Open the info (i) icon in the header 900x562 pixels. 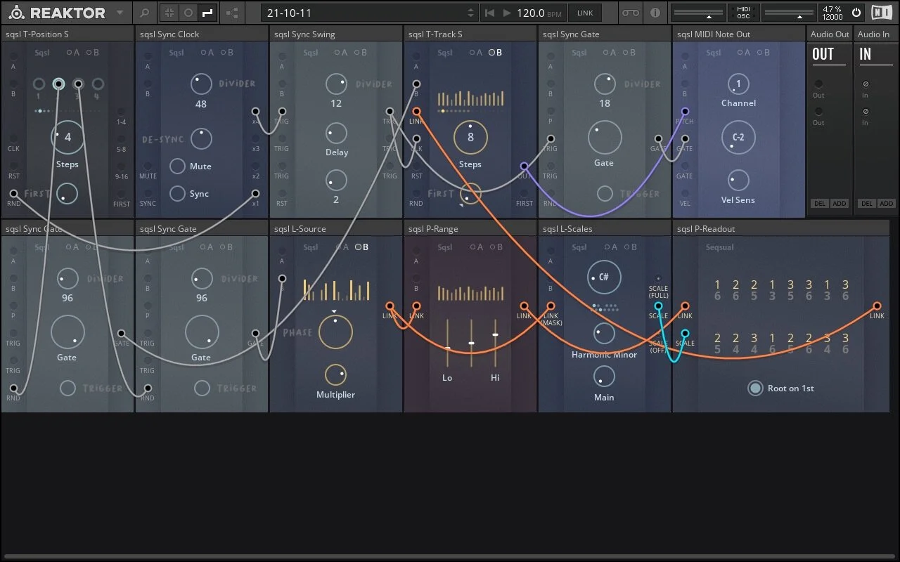(655, 13)
